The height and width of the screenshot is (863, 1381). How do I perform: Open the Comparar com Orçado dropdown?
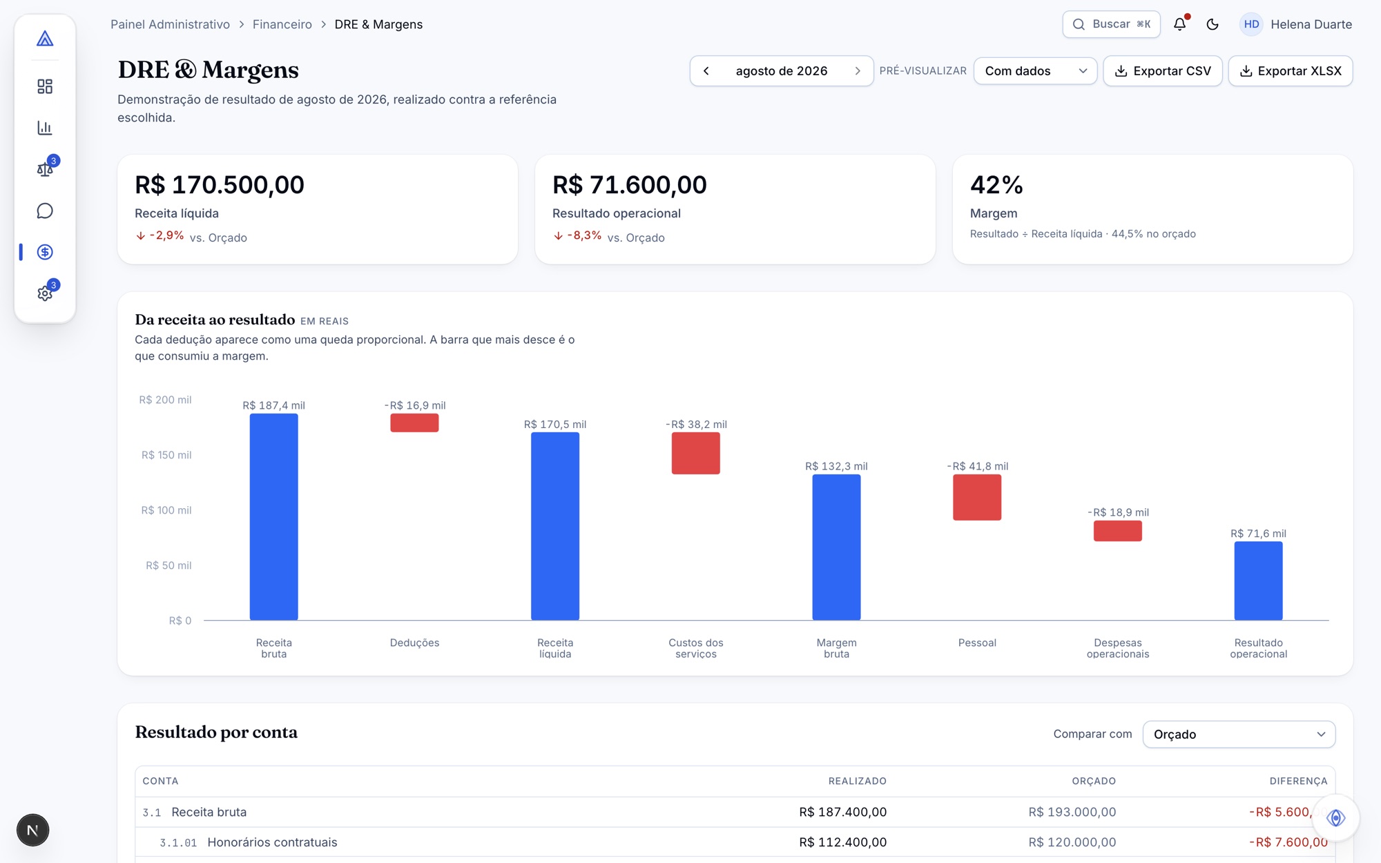coord(1239,734)
